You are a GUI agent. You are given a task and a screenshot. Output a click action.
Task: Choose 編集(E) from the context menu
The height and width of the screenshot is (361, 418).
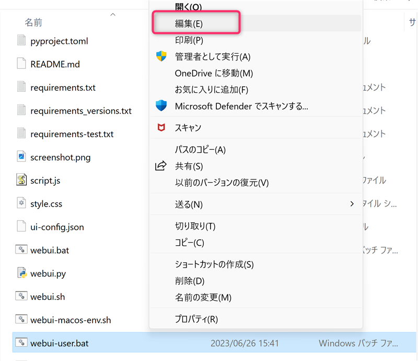(x=196, y=22)
